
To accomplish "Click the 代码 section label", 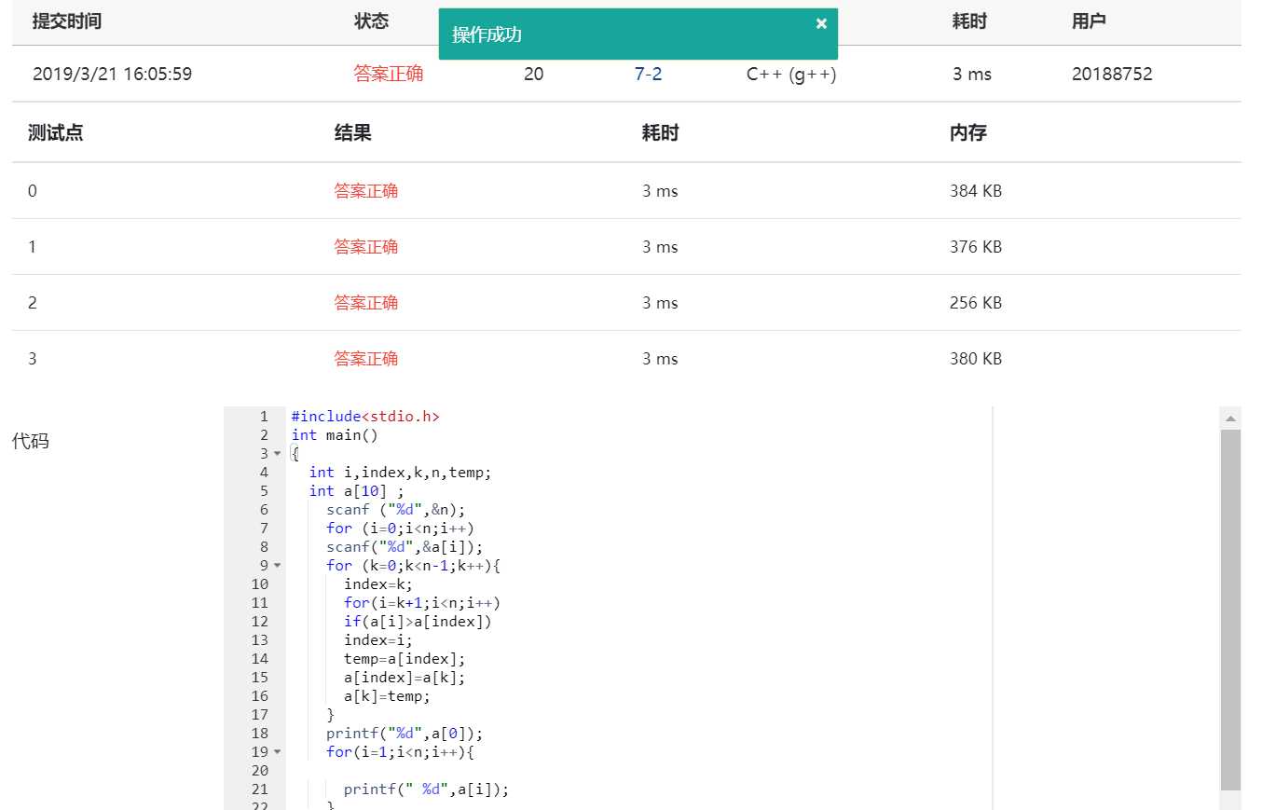I will click(30, 441).
